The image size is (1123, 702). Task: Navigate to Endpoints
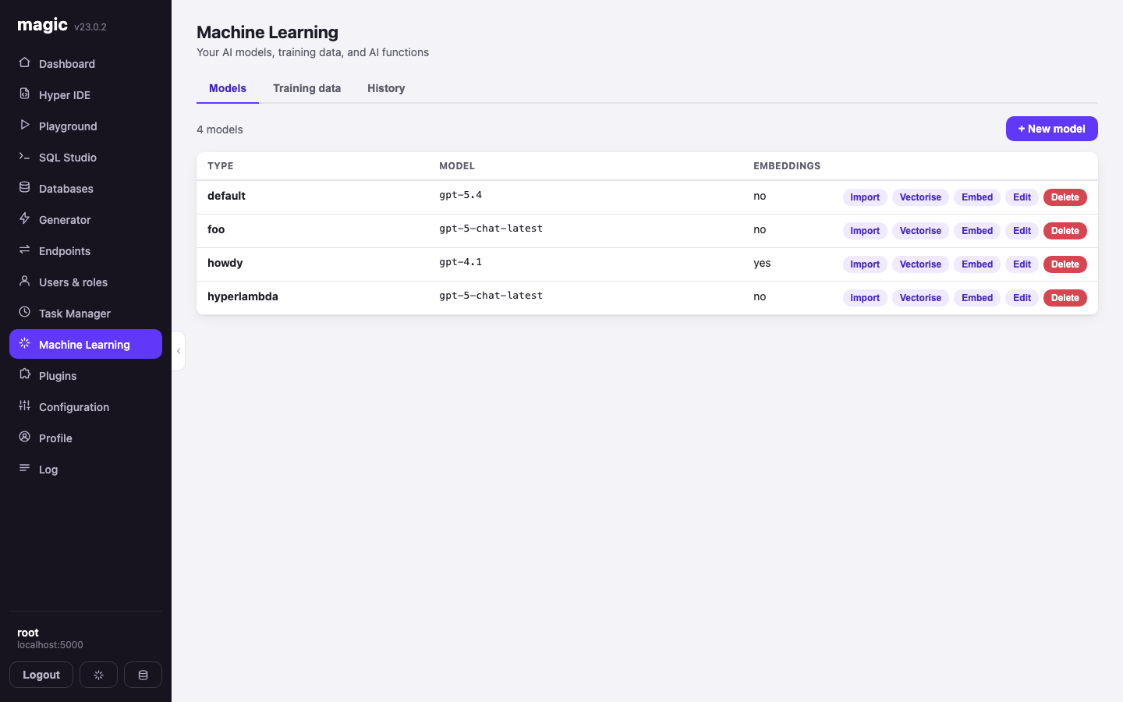86,250
